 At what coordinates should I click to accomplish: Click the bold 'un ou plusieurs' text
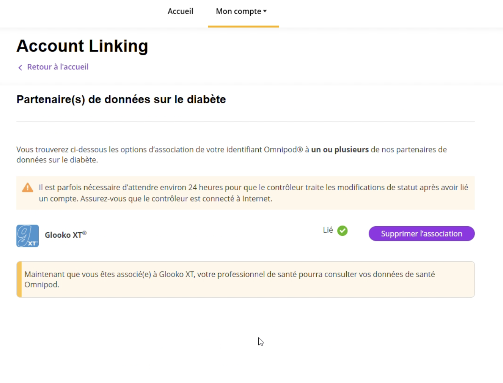[x=340, y=150]
